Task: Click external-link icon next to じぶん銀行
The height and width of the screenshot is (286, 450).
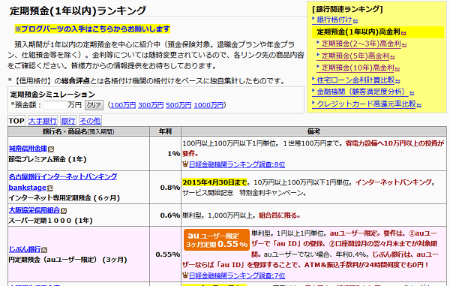Action: pos(44,250)
